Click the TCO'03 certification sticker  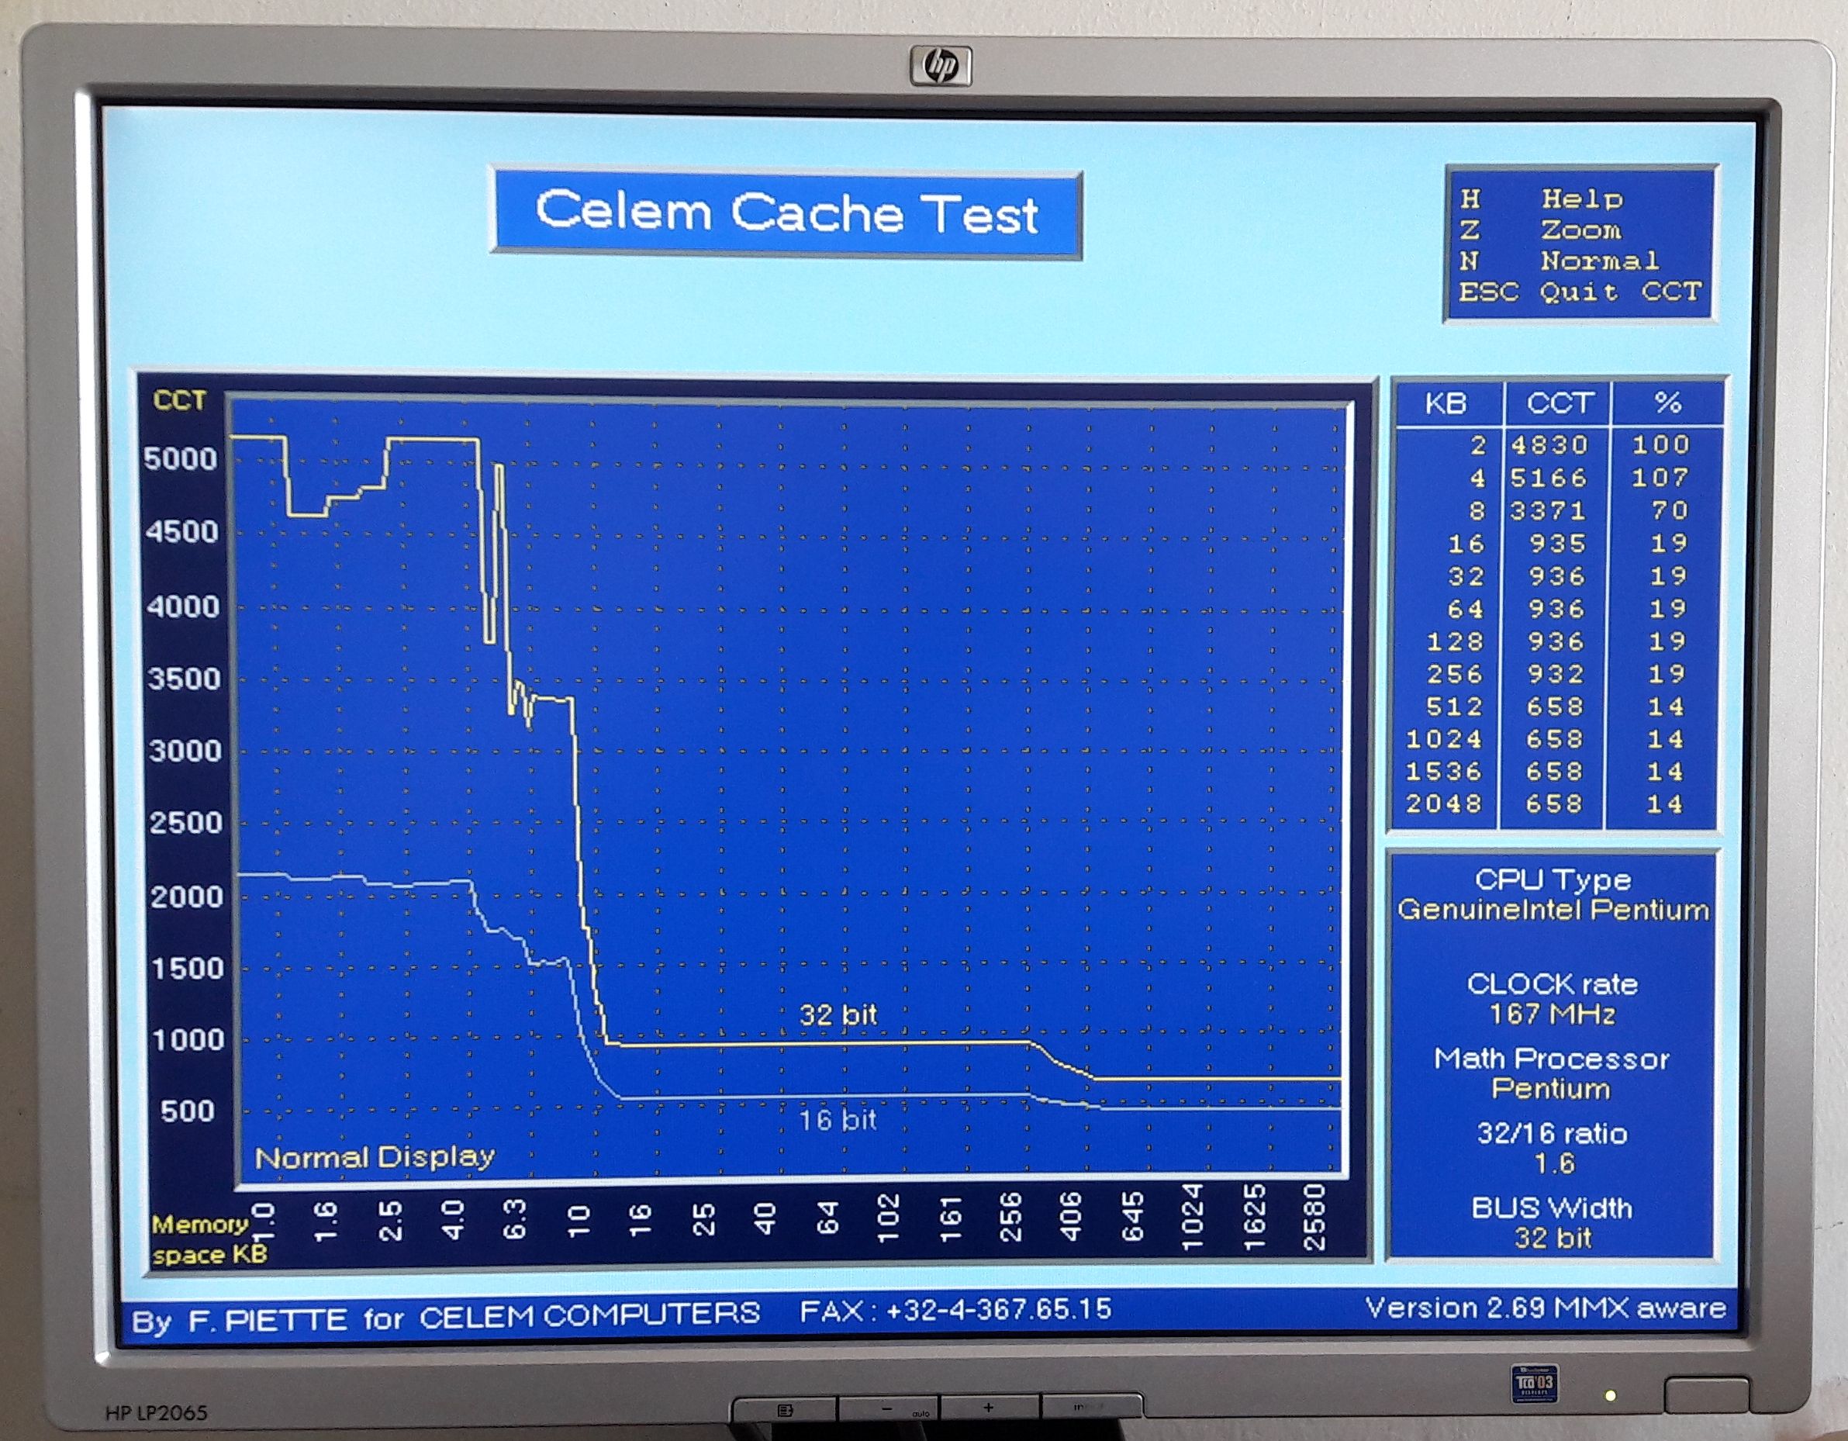[1534, 1384]
